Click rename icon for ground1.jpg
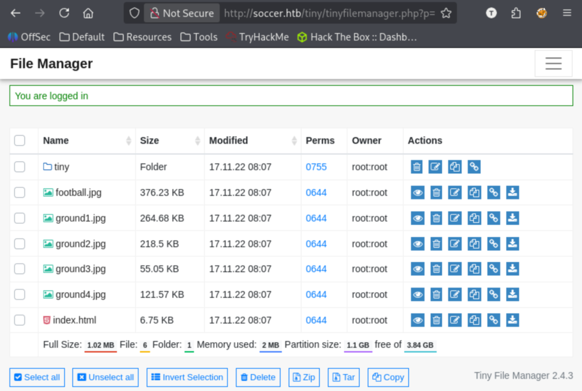This screenshot has width=582, height=391. (455, 218)
